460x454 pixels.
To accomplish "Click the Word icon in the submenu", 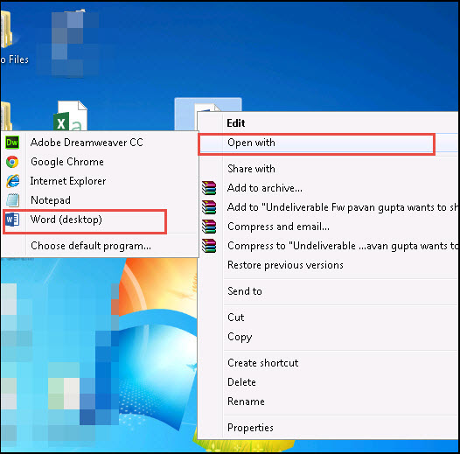I will (12, 220).
